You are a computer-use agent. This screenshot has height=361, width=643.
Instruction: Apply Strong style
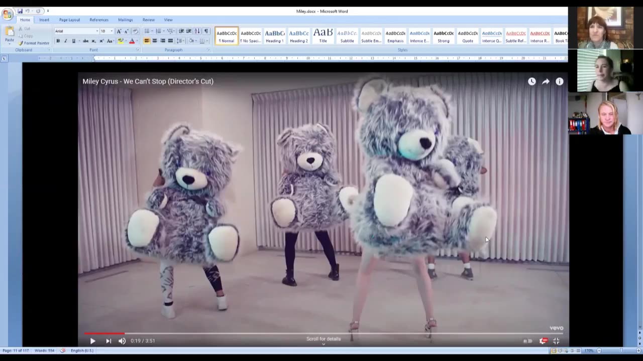(x=444, y=36)
